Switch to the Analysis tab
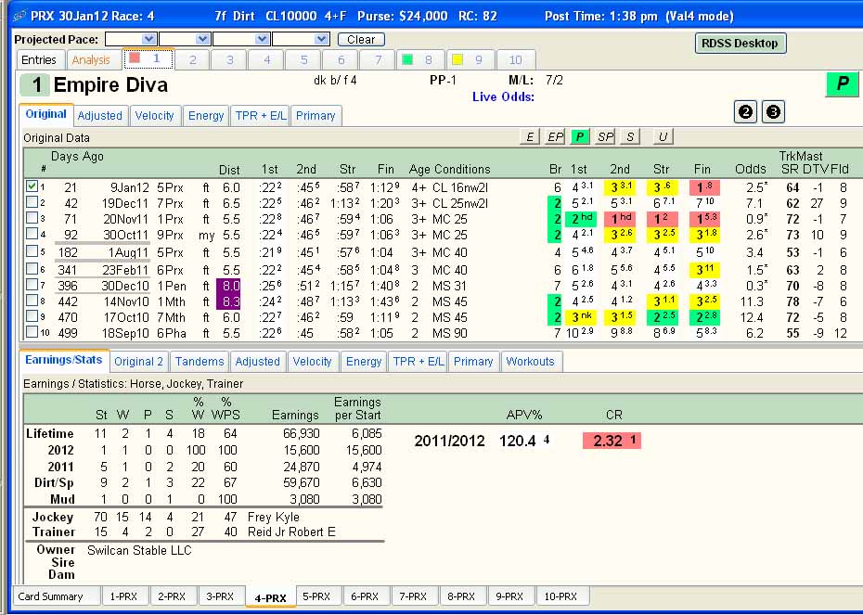This screenshot has height=615, width=863. click(91, 60)
